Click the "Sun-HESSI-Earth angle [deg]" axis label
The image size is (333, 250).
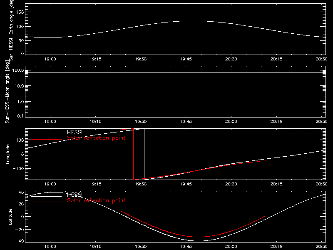coord(11,30)
